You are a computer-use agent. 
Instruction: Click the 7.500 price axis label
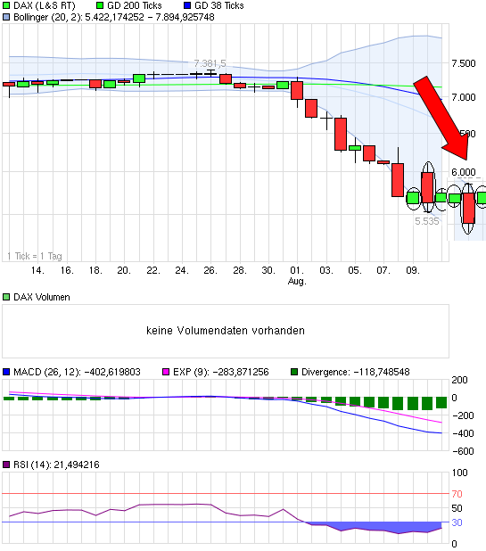pyautogui.click(x=464, y=63)
